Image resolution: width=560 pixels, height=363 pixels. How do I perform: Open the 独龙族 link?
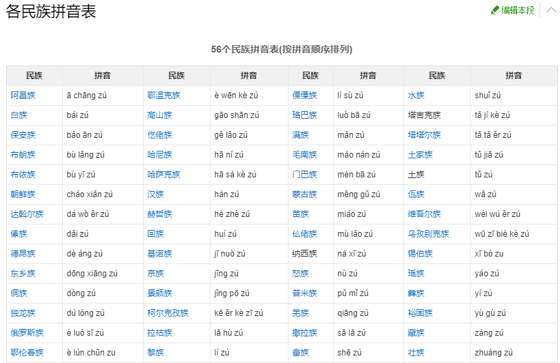click(23, 313)
